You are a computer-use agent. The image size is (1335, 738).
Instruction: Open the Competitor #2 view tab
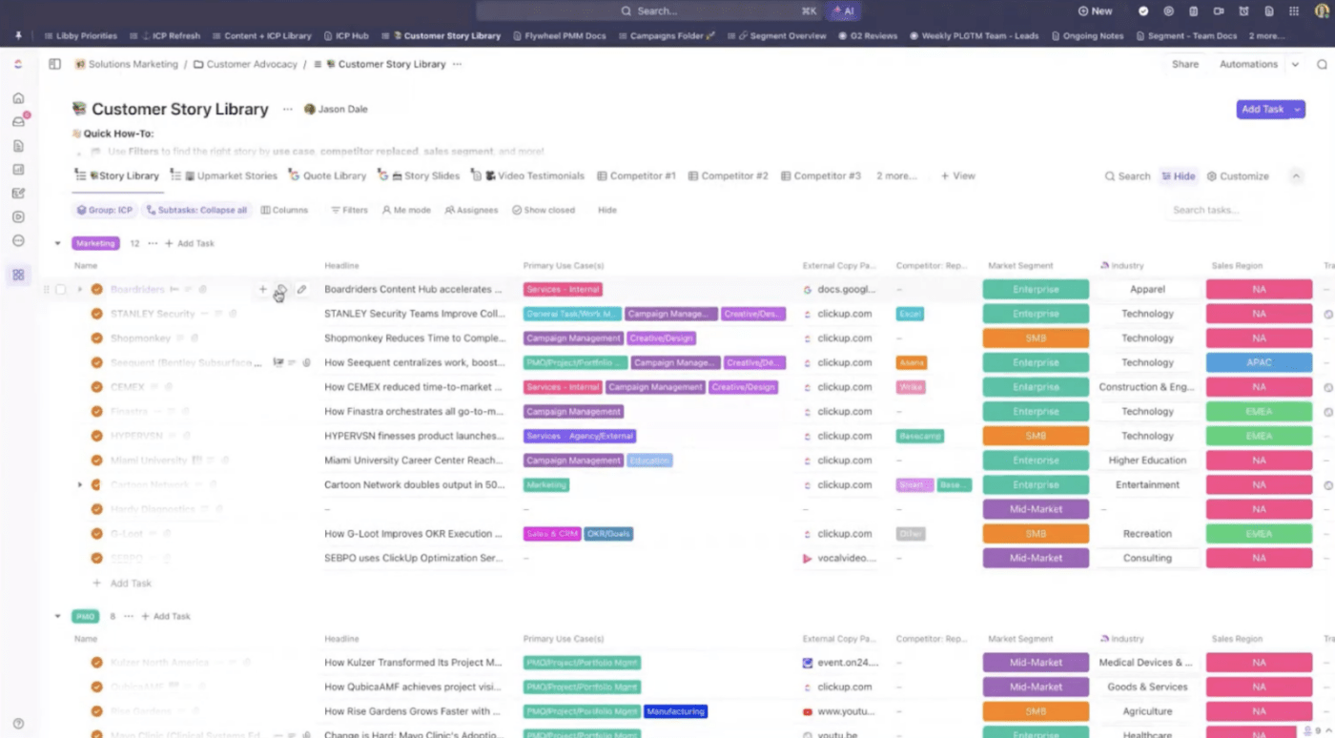coord(728,175)
